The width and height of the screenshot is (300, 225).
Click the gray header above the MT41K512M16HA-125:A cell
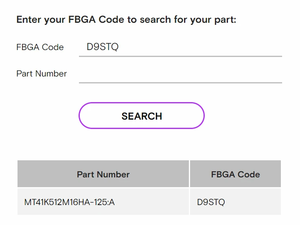pos(103,174)
